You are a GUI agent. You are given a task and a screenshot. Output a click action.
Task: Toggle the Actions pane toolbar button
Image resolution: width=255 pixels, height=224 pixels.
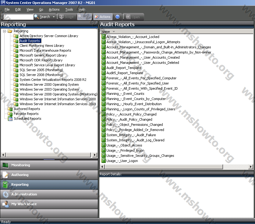103,17
